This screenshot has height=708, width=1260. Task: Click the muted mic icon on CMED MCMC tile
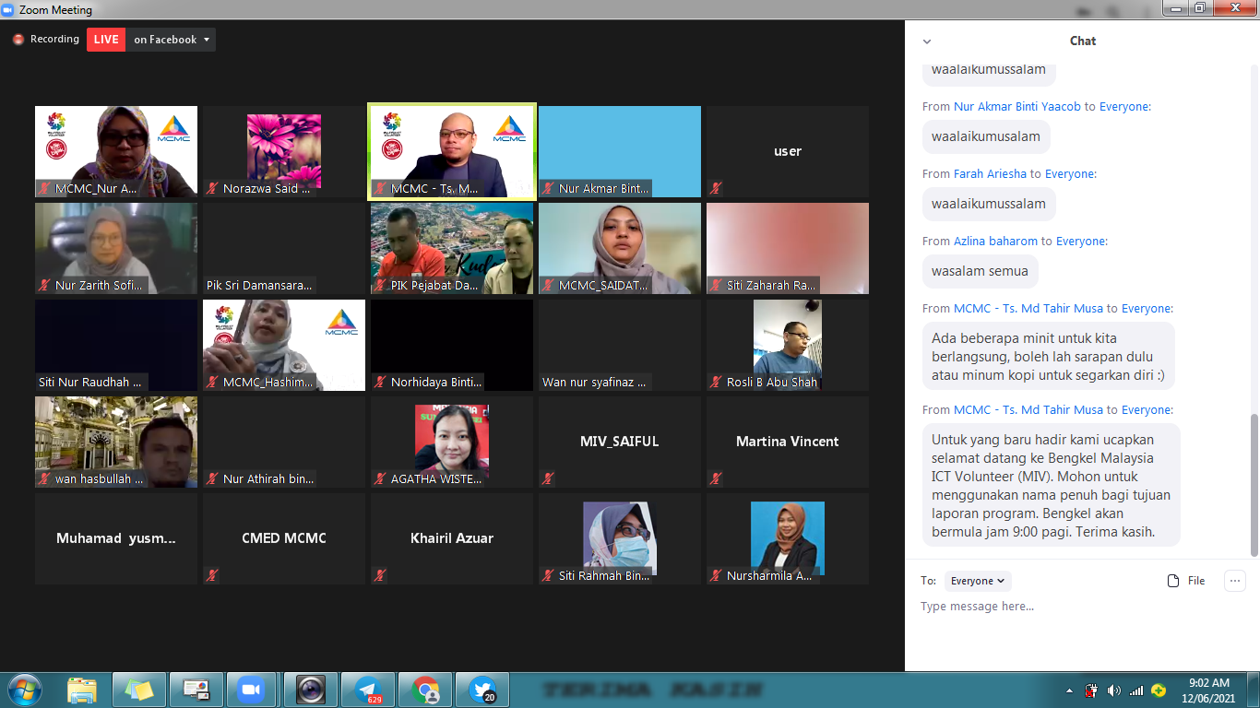click(212, 575)
